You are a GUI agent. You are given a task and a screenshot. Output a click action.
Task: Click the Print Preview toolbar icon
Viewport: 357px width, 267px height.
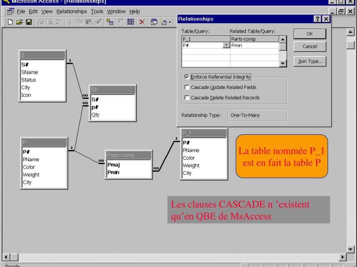pos(50,22)
